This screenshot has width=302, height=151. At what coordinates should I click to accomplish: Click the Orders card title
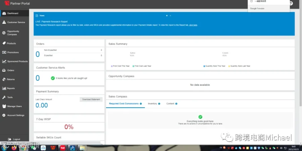[40, 44]
